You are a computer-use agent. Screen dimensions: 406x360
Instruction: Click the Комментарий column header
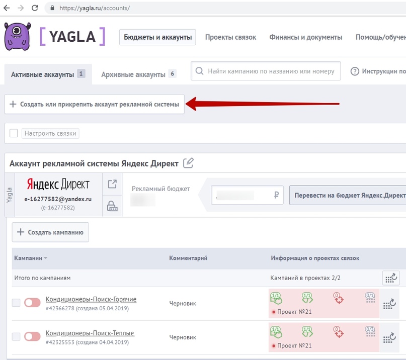(188, 258)
